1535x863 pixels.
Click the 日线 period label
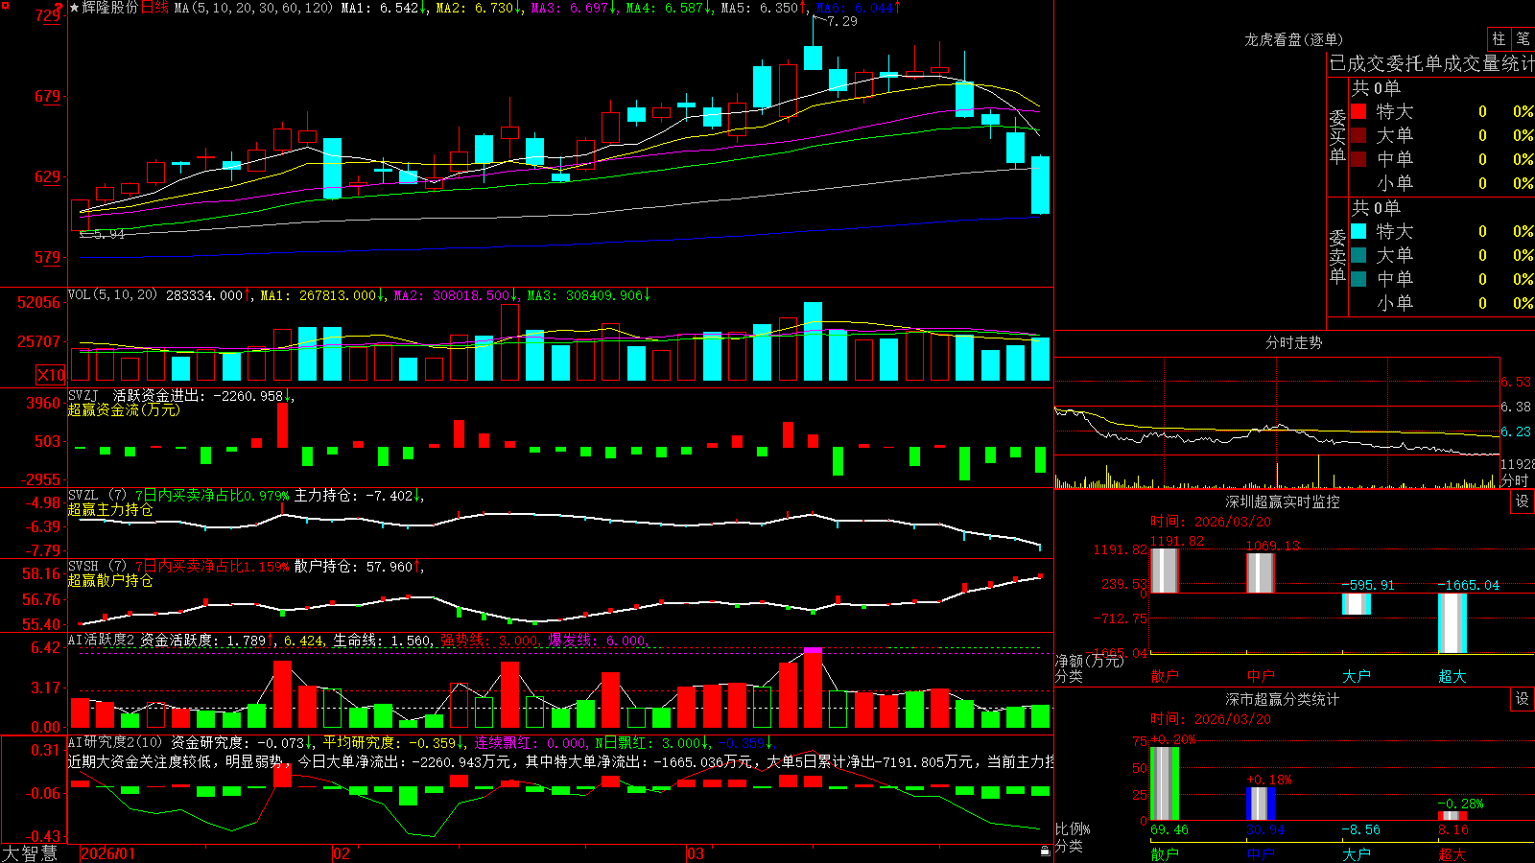155,8
